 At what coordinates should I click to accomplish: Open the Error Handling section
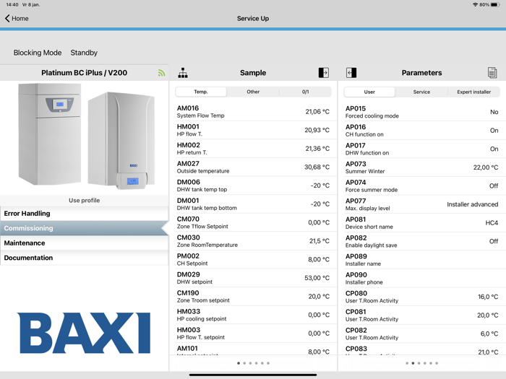coord(85,214)
